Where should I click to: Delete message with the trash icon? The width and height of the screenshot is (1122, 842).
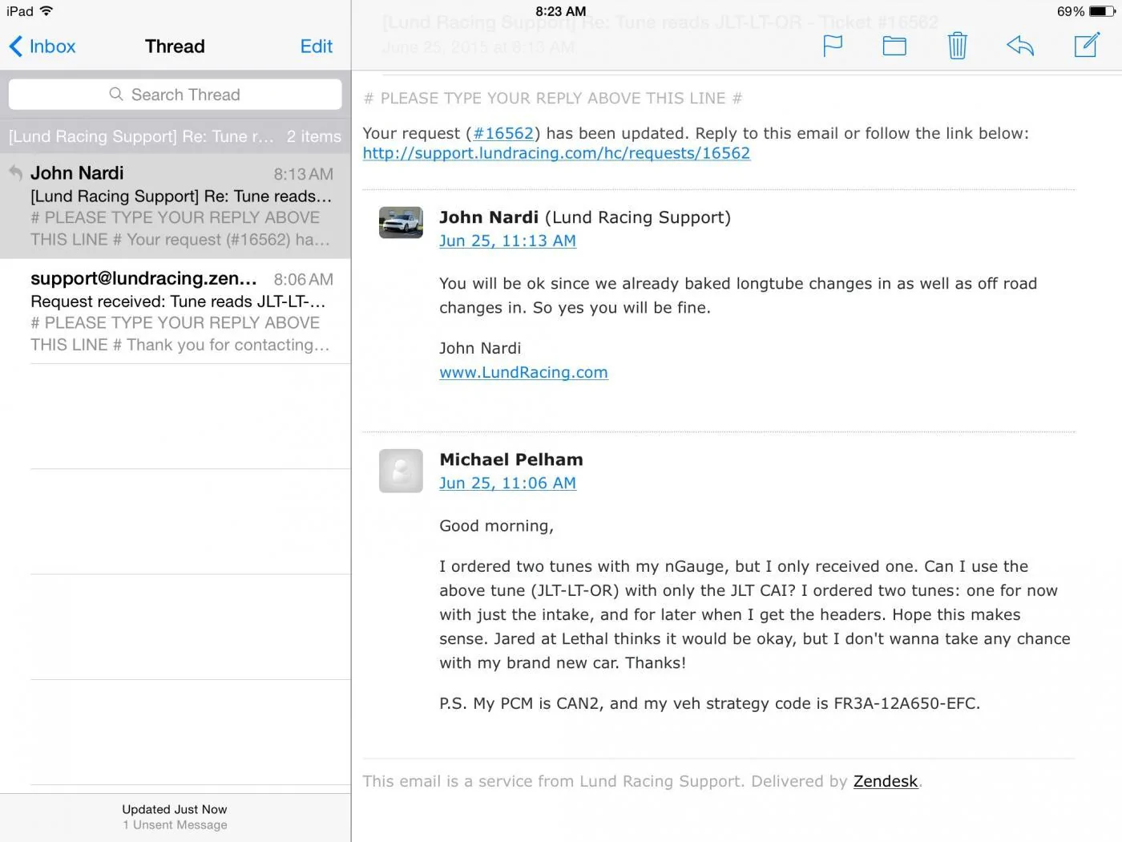point(957,46)
